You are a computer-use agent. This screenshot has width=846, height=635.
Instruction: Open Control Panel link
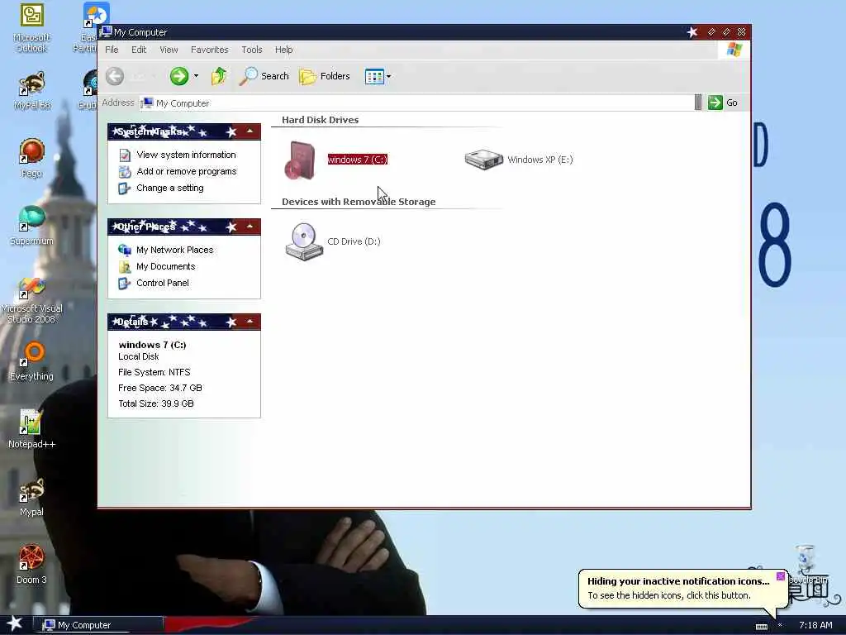point(163,283)
